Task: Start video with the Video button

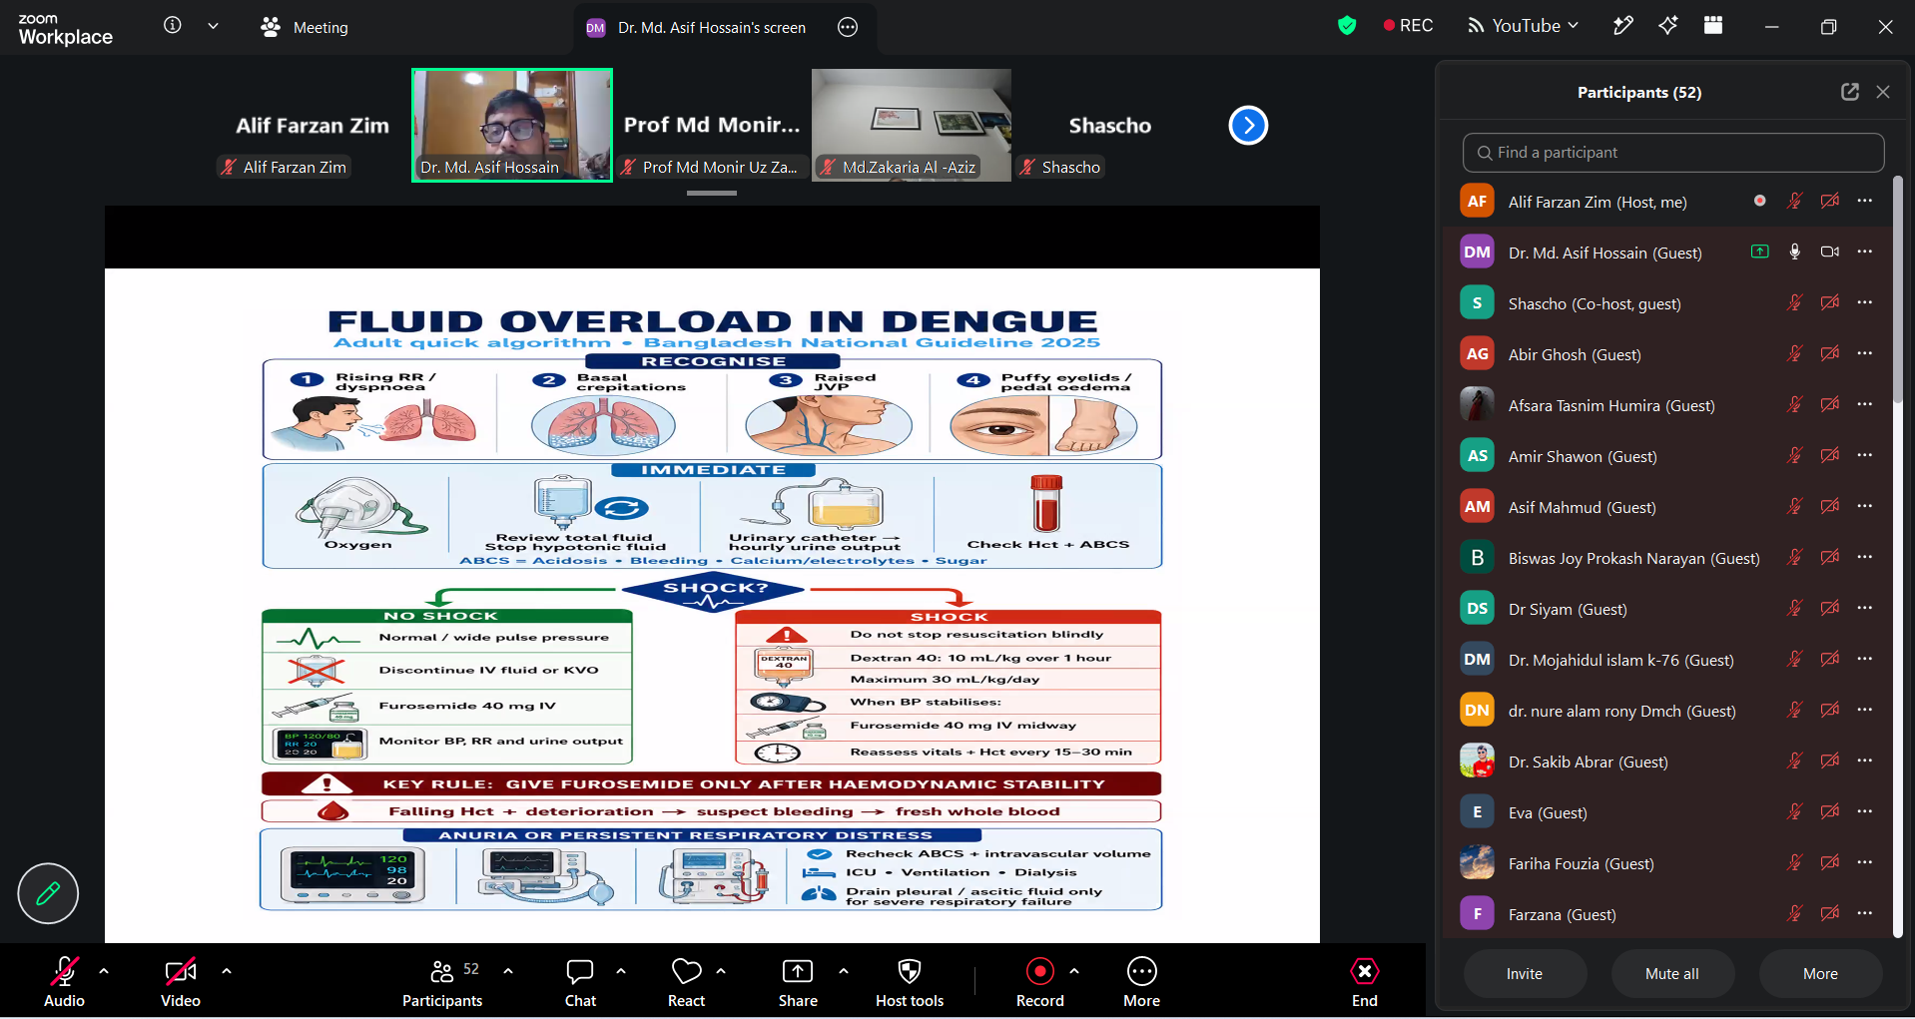Action: (x=181, y=982)
